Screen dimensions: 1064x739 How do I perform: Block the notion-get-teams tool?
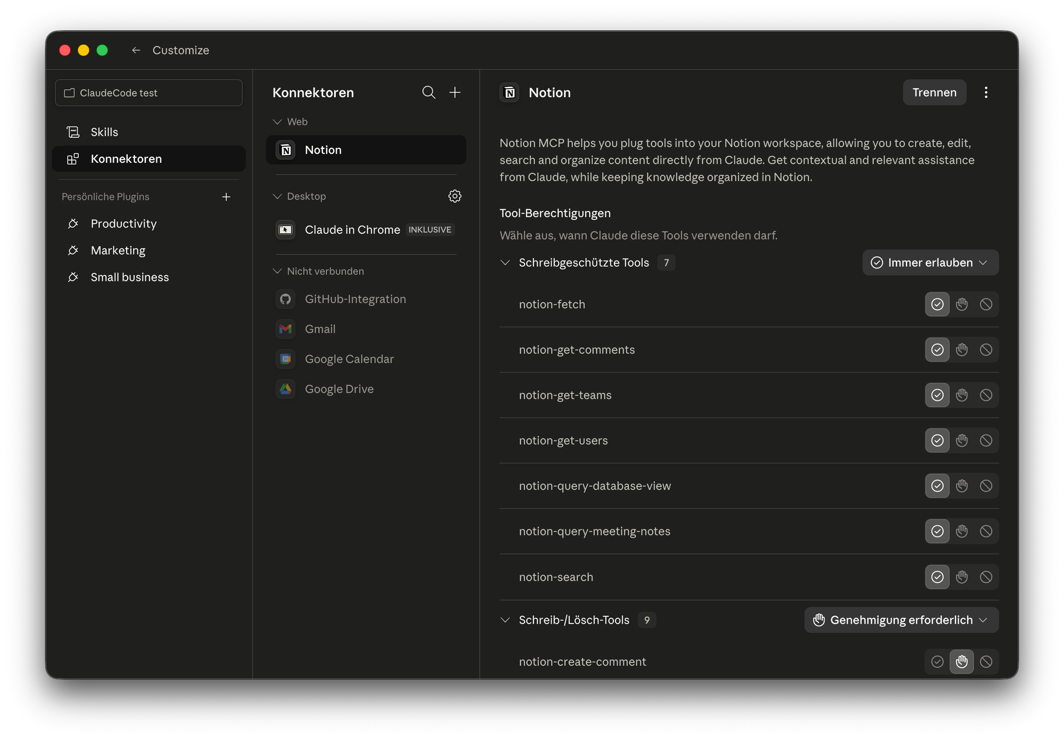pos(986,395)
